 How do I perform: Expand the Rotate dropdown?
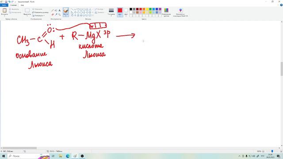(38, 15)
